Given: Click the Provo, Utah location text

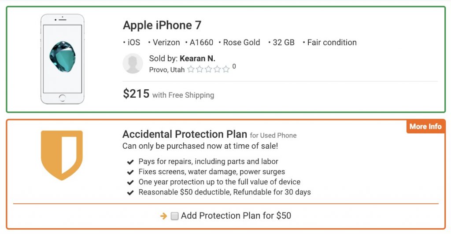Looking at the screenshot, I should [167, 70].
